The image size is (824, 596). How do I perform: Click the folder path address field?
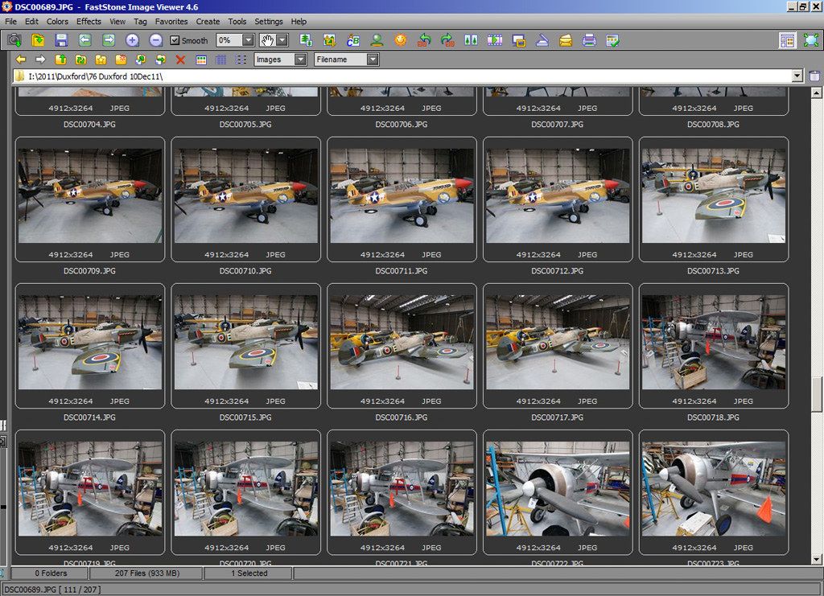pos(402,76)
